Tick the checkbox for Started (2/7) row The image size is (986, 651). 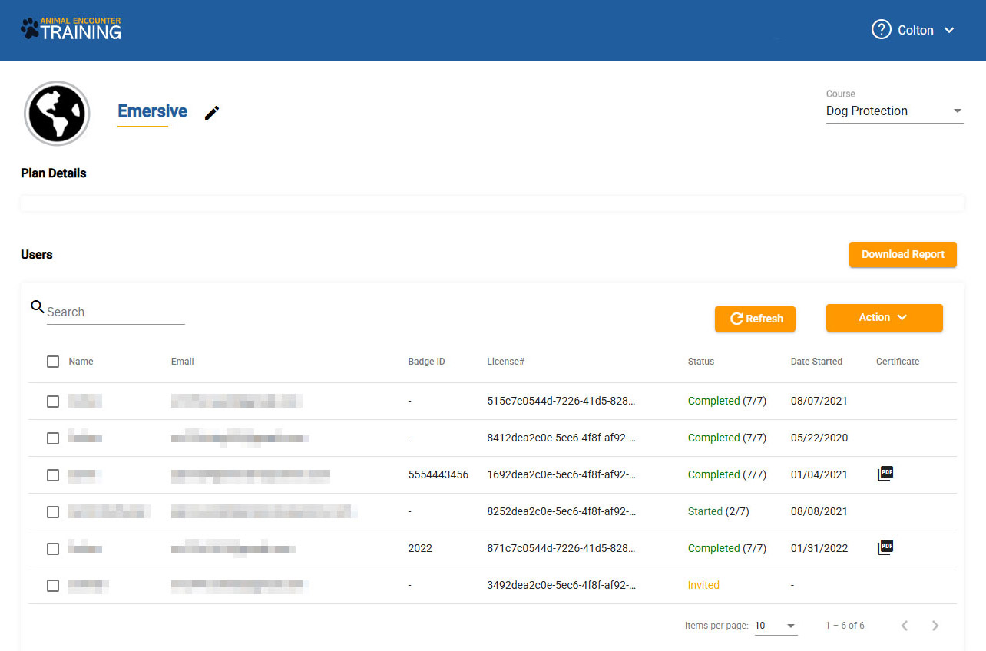[x=53, y=512]
